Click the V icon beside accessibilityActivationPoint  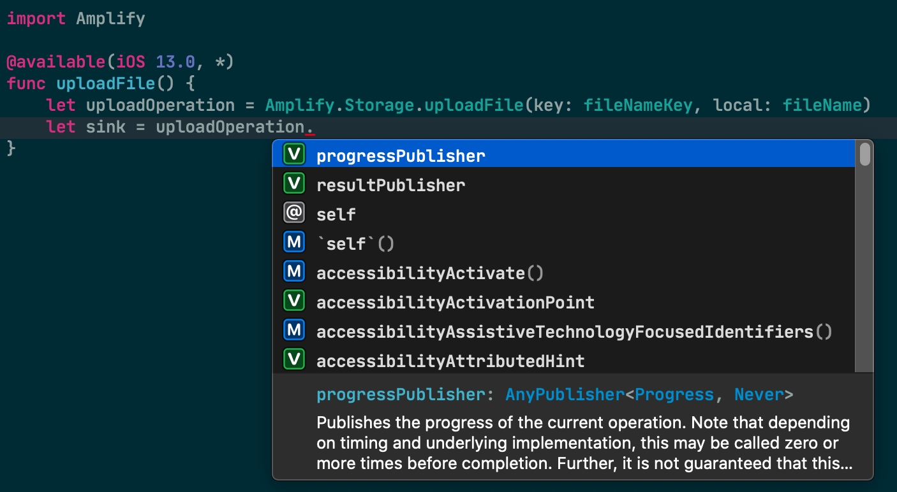[x=294, y=301]
